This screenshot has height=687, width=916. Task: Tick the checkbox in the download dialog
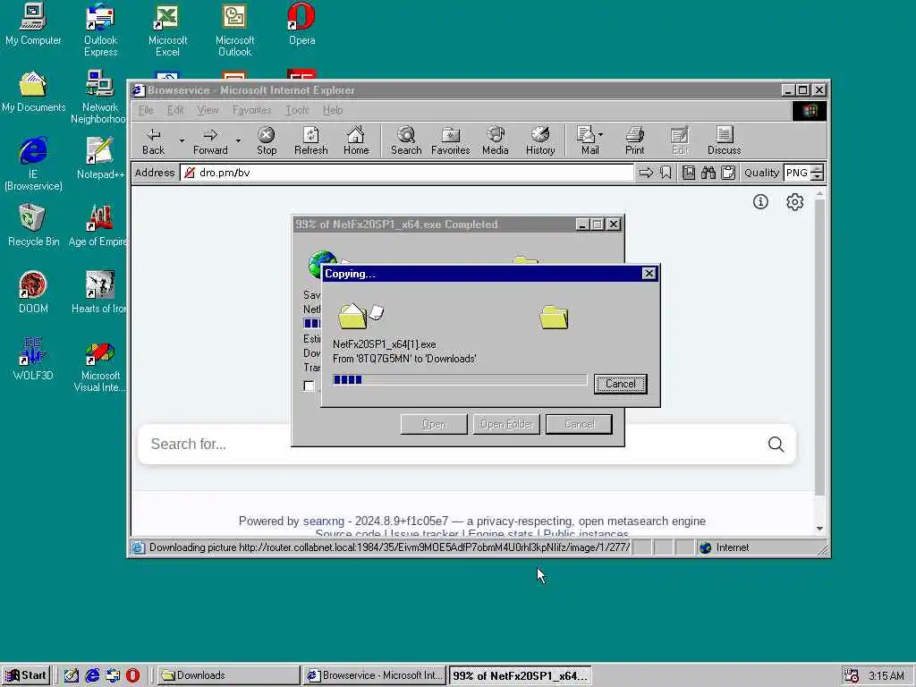tap(309, 386)
